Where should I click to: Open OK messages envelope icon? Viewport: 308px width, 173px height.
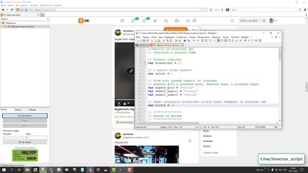coord(122,21)
